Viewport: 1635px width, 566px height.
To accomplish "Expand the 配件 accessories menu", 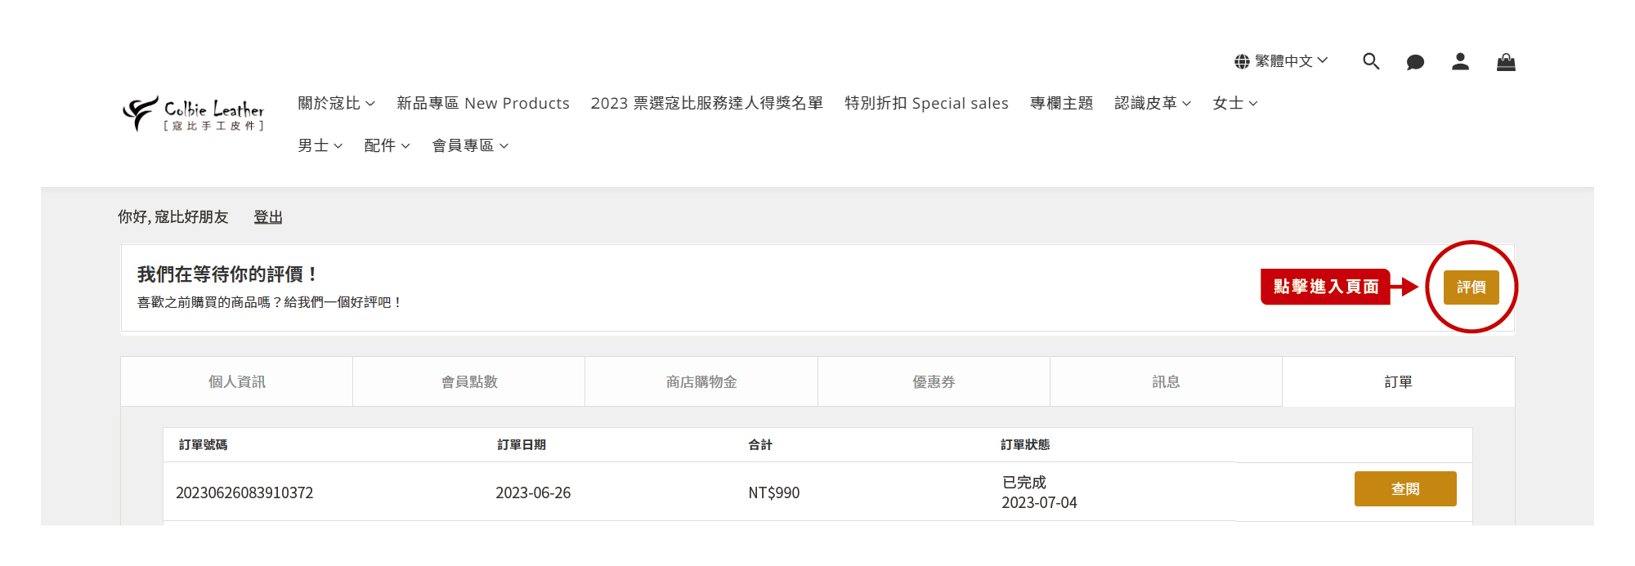I will [x=387, y=145].
